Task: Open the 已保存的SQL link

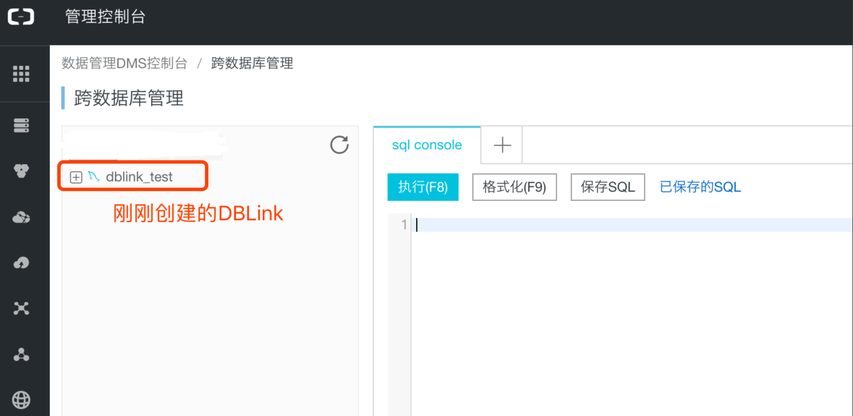Action: (x=700, y=187)
